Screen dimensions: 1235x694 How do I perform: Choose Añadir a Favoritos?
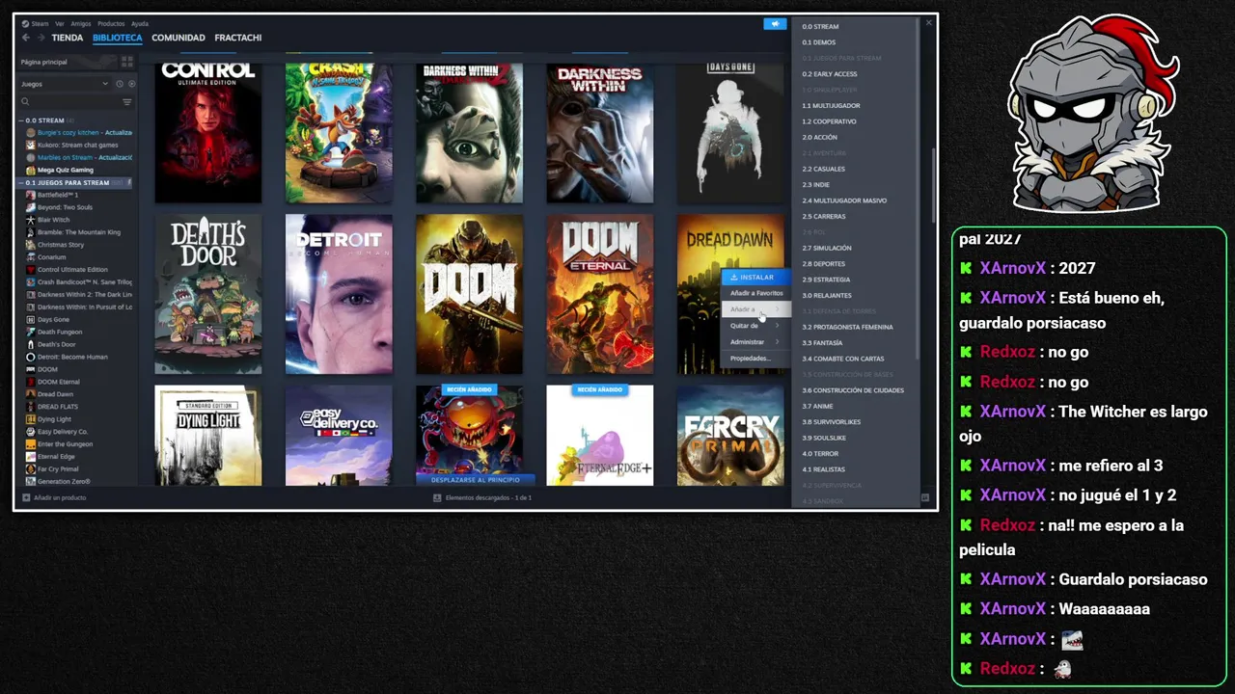755,293
